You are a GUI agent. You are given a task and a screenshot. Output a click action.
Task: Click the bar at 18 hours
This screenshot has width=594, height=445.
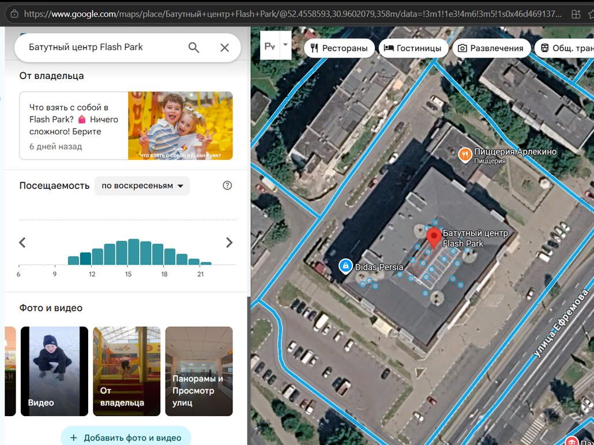point(170,257)
